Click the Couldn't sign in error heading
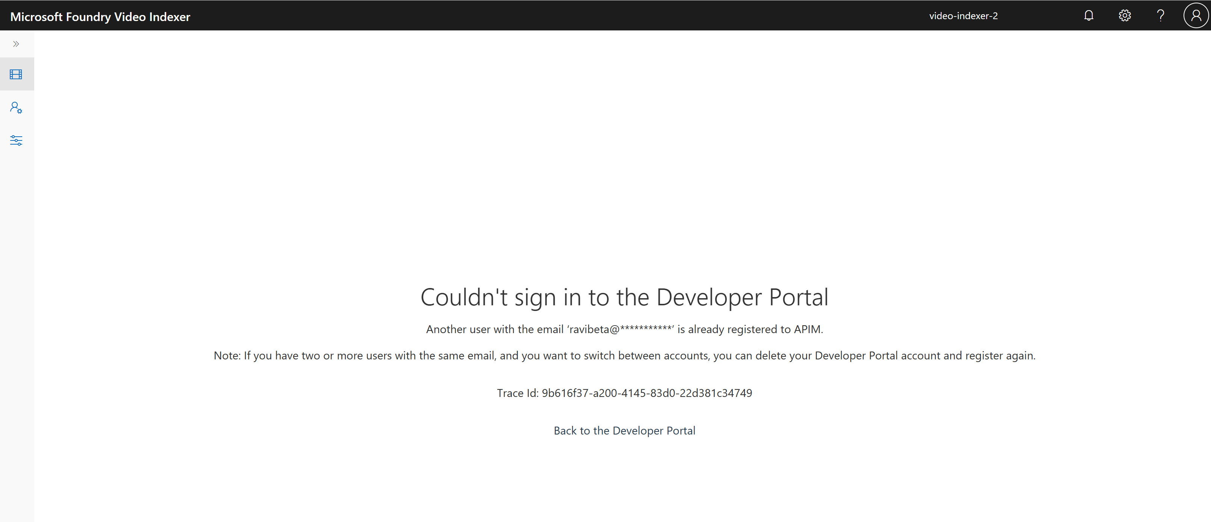This screenshot has width=1211, height=522. 624,296
